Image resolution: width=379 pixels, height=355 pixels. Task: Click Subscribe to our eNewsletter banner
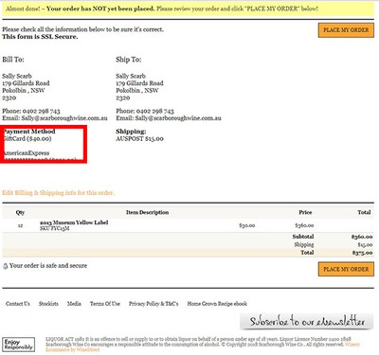pos(307,322)
